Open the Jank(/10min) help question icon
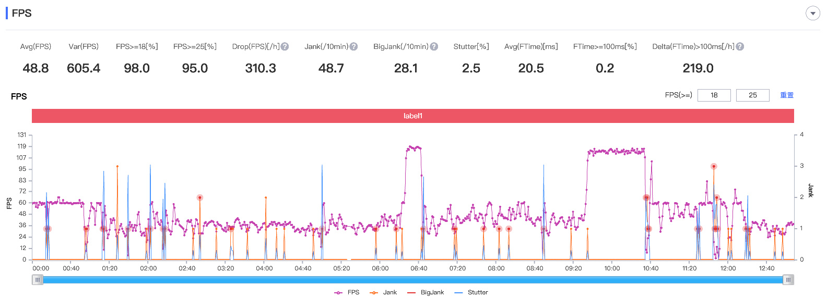This screenshot has height=298, width=827. coord(353,46)
